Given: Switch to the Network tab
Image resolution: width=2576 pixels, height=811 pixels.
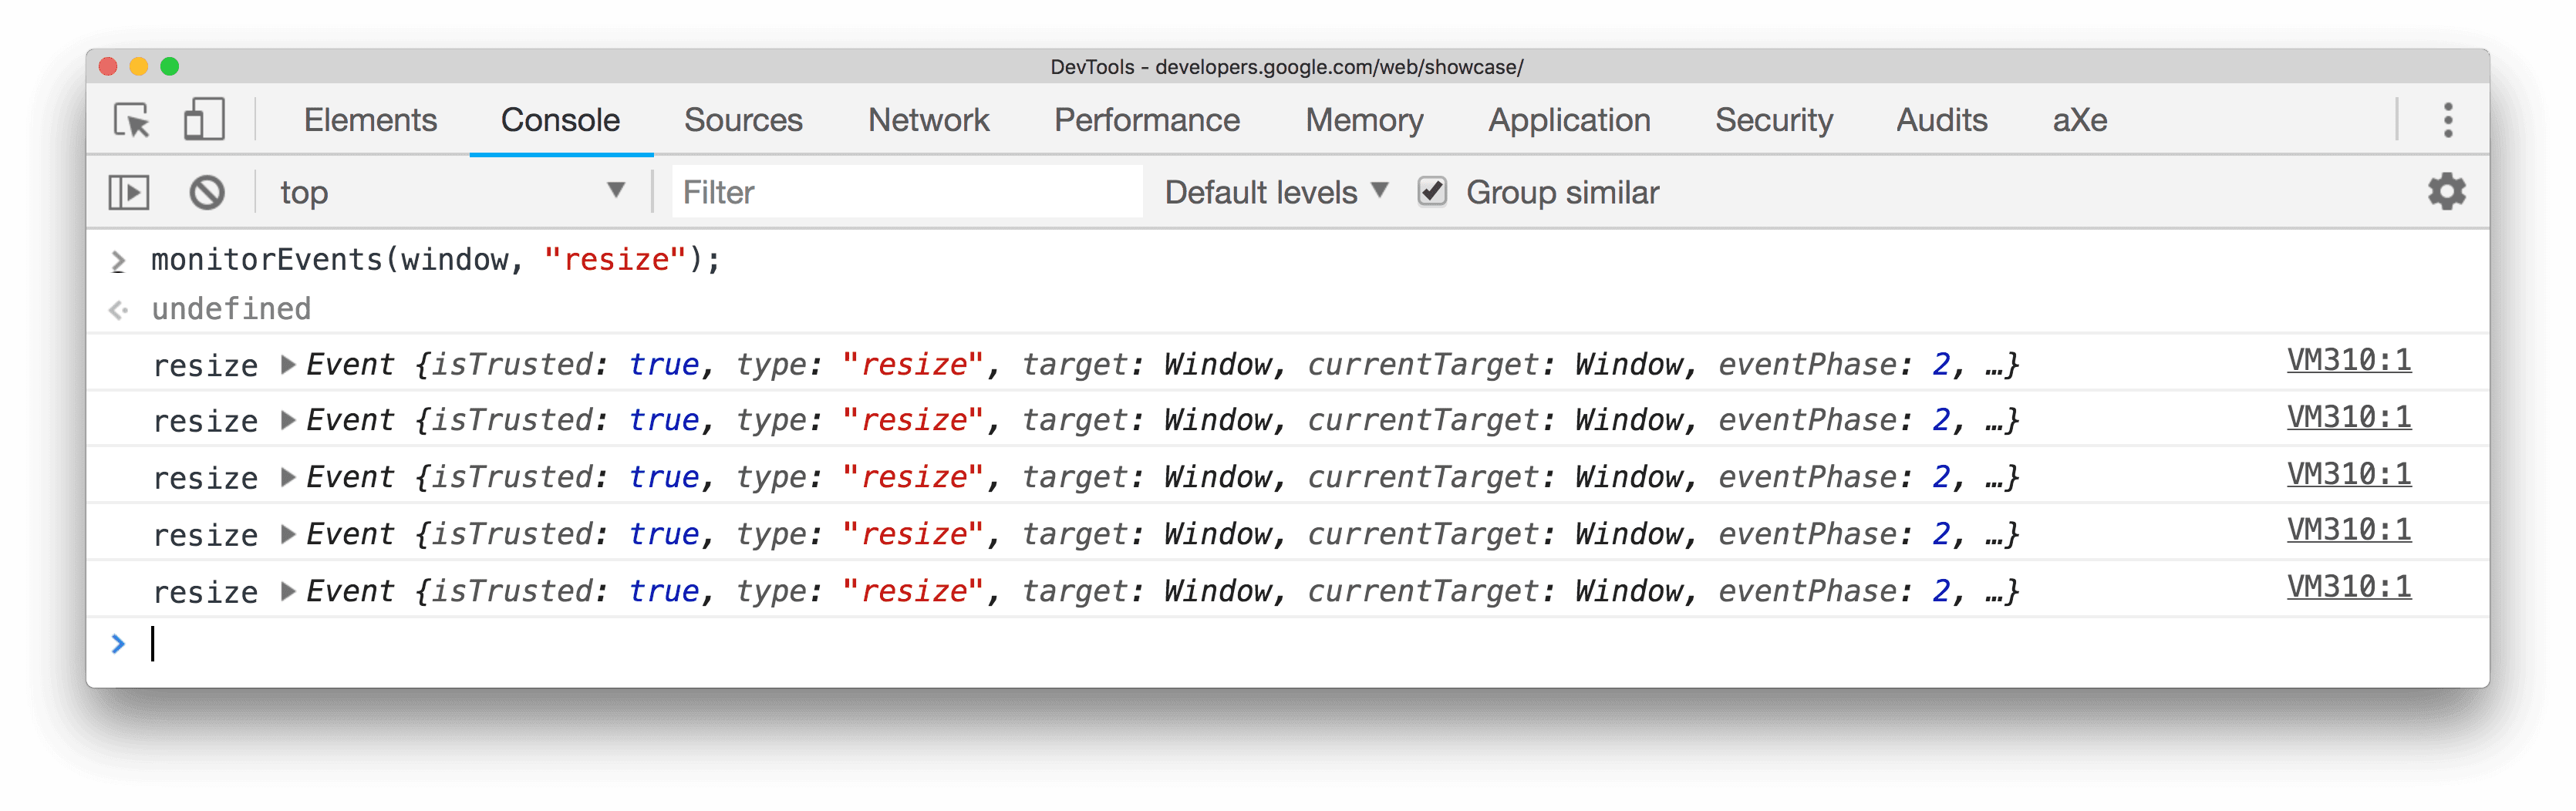Looking at the screenshot, I should point(928,120).
